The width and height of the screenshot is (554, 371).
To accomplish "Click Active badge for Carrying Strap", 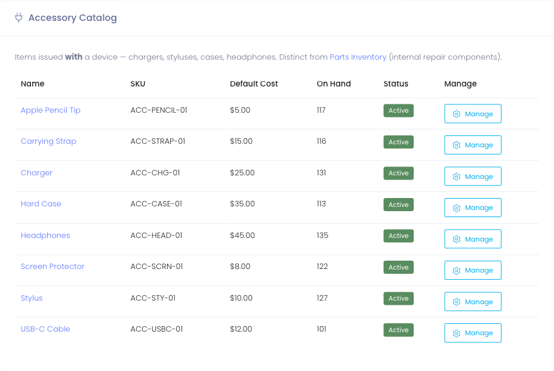I will click(x=399, y=142).
